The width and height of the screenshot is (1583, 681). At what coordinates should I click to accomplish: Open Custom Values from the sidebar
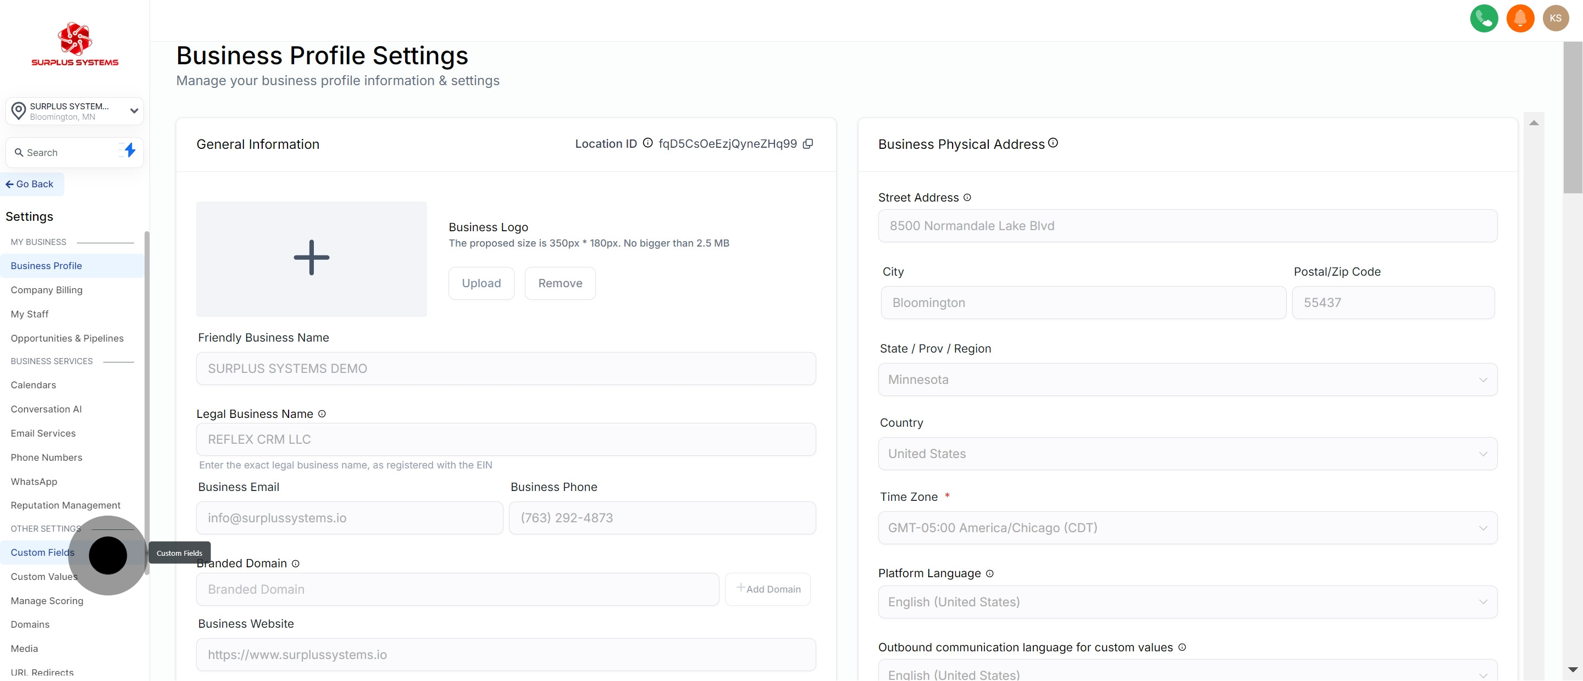coord(43,576)
